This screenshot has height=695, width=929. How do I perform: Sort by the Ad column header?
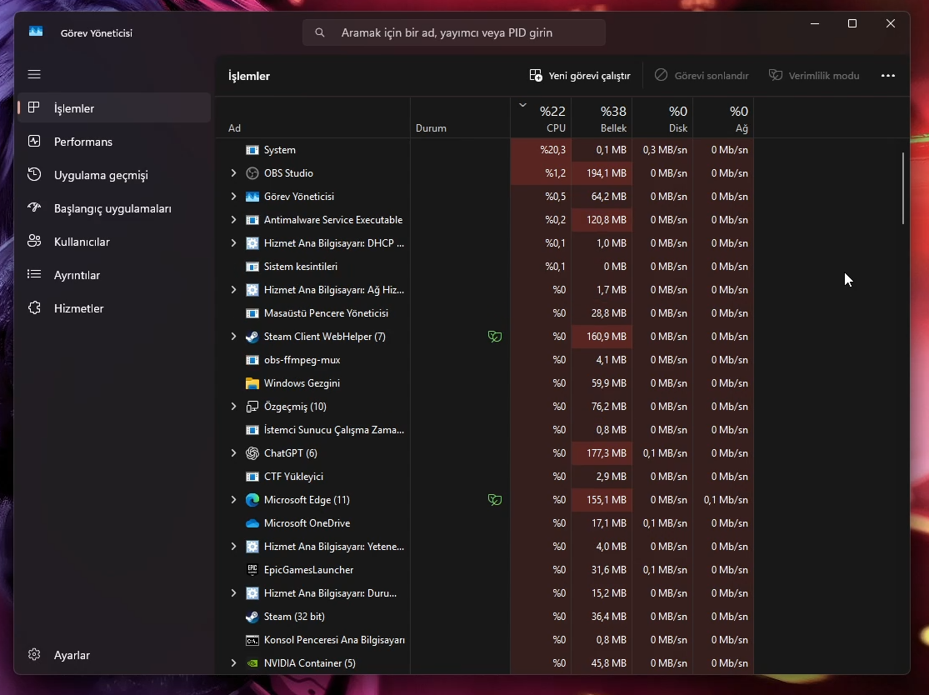[x=312, y=117]
